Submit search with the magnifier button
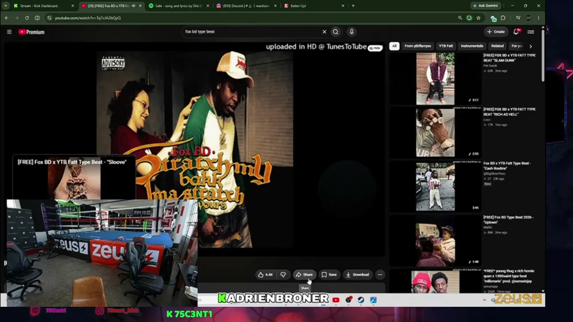The height and width of the screenshot is (322, 573). pos(335,32)
